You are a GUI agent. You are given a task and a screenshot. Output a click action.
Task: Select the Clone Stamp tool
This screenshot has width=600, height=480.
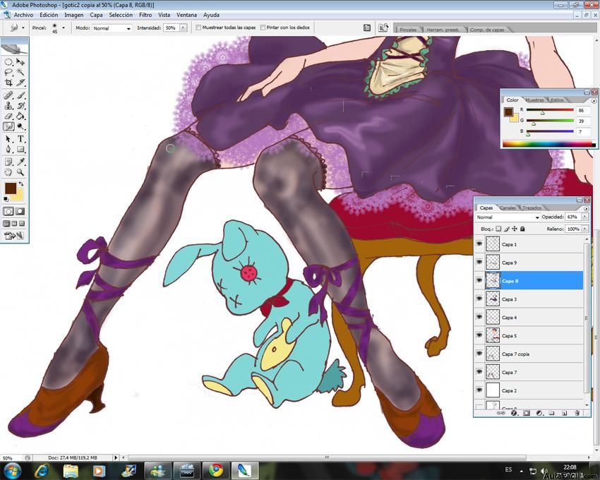(8, 106)
